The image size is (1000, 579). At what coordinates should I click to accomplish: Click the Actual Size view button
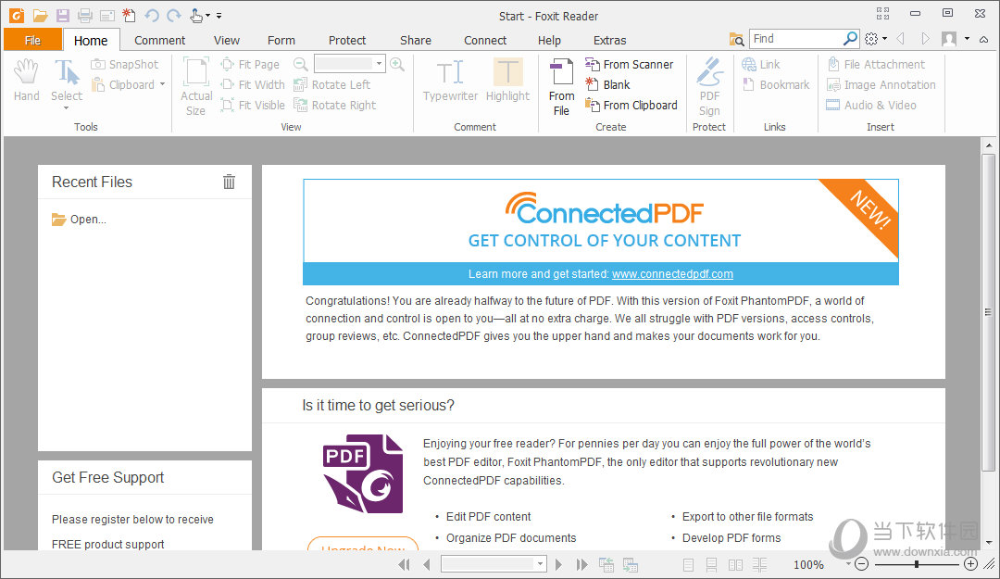click(195, 86)
